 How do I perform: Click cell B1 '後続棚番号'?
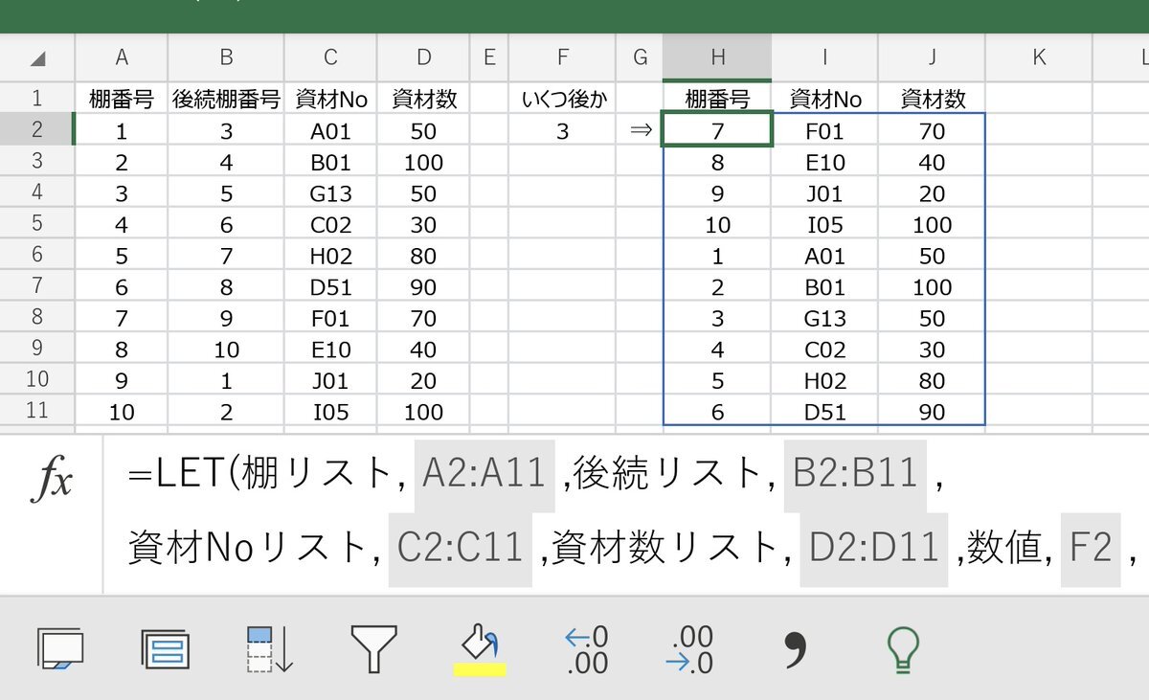coord(226,98)
